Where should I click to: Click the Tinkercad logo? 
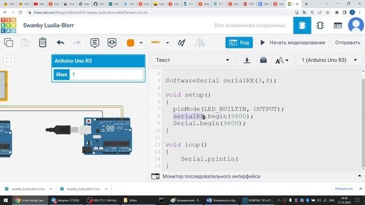click(9, 25)
